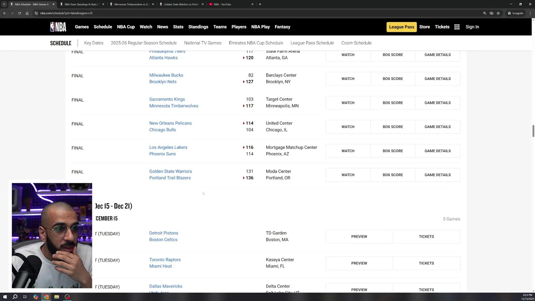Open Copilot from the taskbar

coord(36,297)
